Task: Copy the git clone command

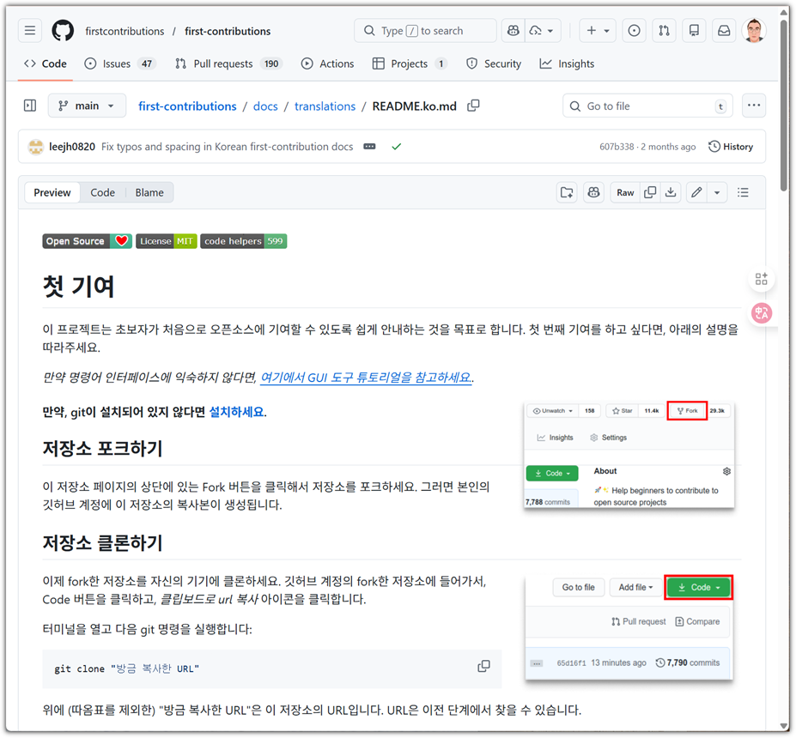Action: click(x=483, y=666)
